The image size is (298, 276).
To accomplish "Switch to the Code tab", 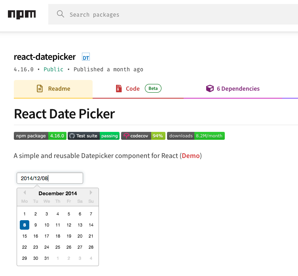I will click(x=138, y=89).
